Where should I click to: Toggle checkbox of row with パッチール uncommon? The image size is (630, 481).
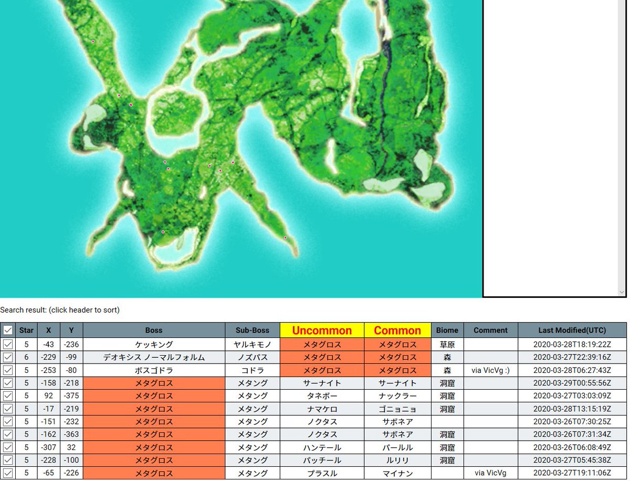(8, 460)
